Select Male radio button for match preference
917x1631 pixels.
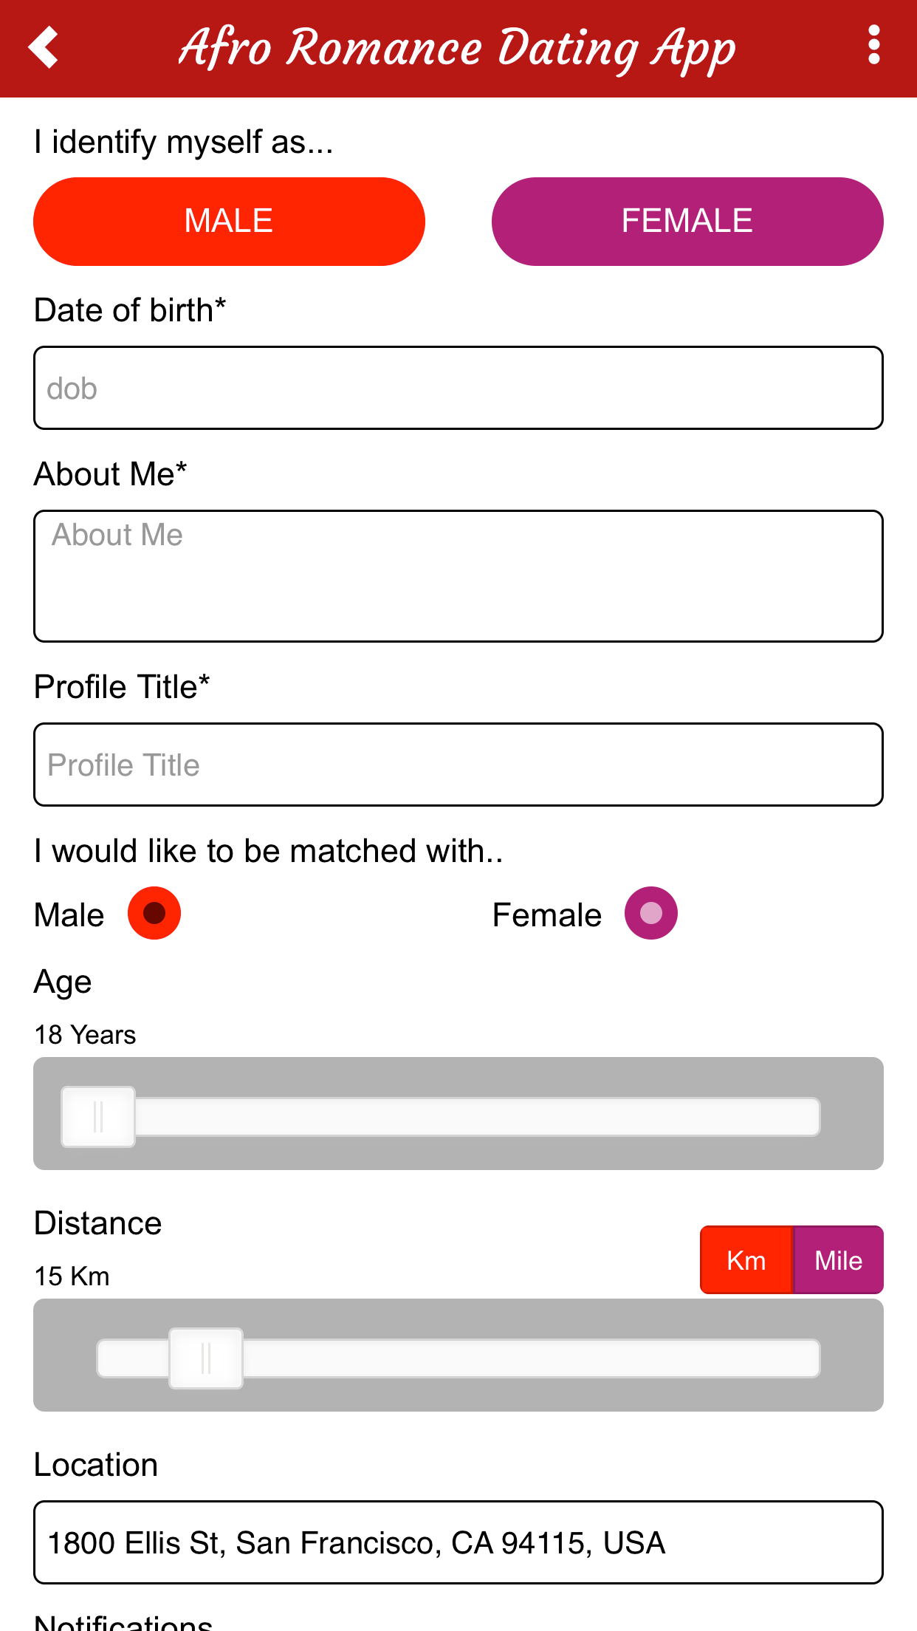(x=154, y=913)
